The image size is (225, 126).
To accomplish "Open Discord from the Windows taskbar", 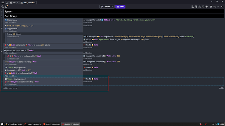I will (33, 124).
